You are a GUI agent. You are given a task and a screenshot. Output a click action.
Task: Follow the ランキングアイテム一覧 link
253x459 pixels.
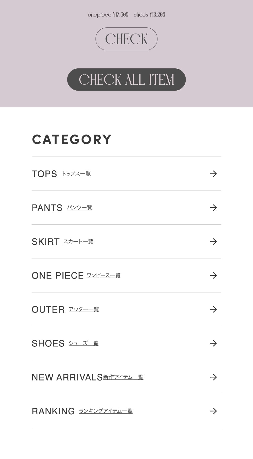click(106, 411)
